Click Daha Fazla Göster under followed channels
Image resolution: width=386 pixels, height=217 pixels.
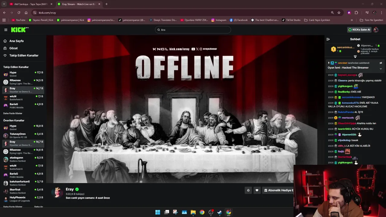point(13,113)
